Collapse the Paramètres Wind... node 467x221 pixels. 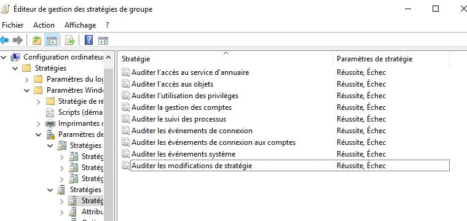[27, 90]
